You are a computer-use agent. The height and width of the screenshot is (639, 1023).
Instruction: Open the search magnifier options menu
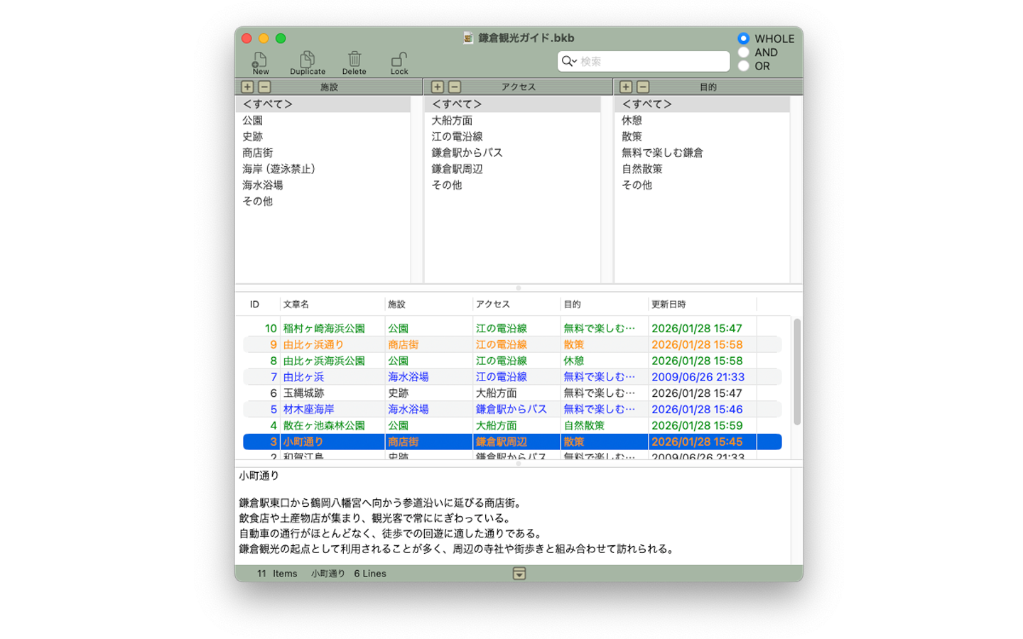(x=569, y=62)
